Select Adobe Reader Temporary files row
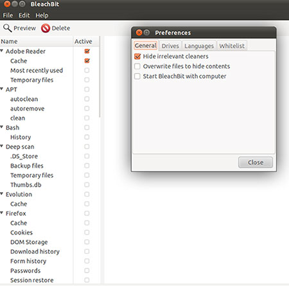This screenshot has width=289, height=286. (49, 80)
